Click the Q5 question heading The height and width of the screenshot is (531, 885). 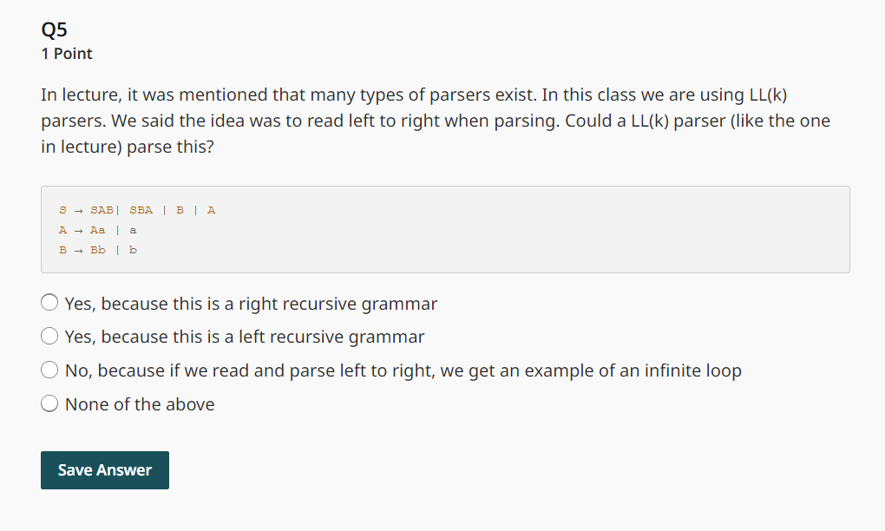tap(54, 29)
